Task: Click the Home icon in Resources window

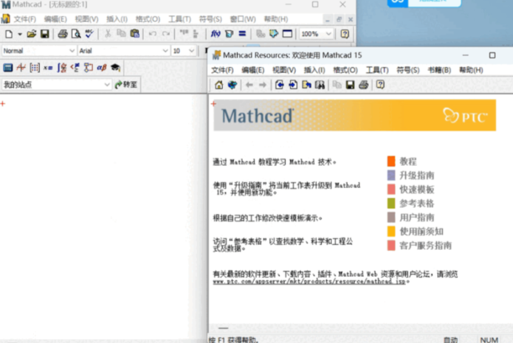Action: point(218,85)
